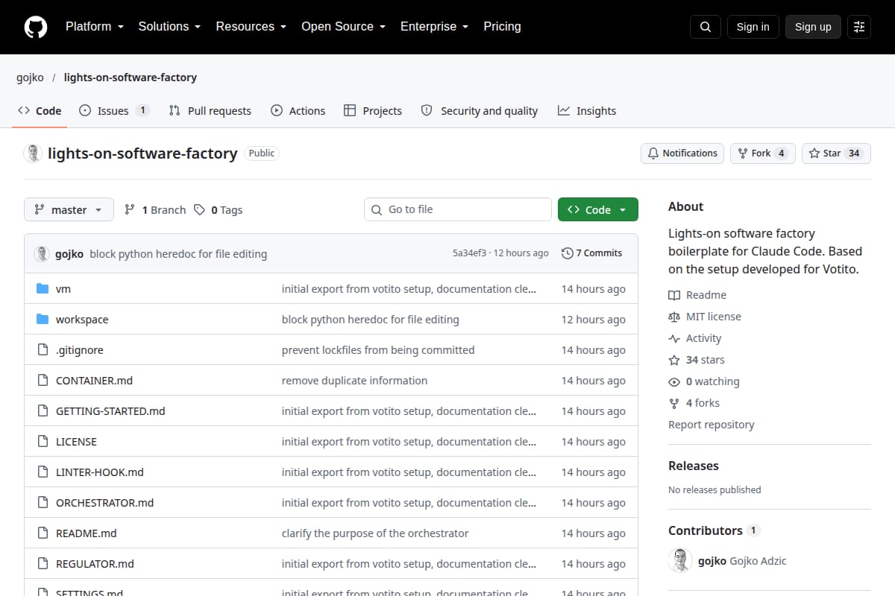Viewport: 895px width, 596px height.
Task: Open 'block python heredoc' commit message in header
Action: click(178, 254)
